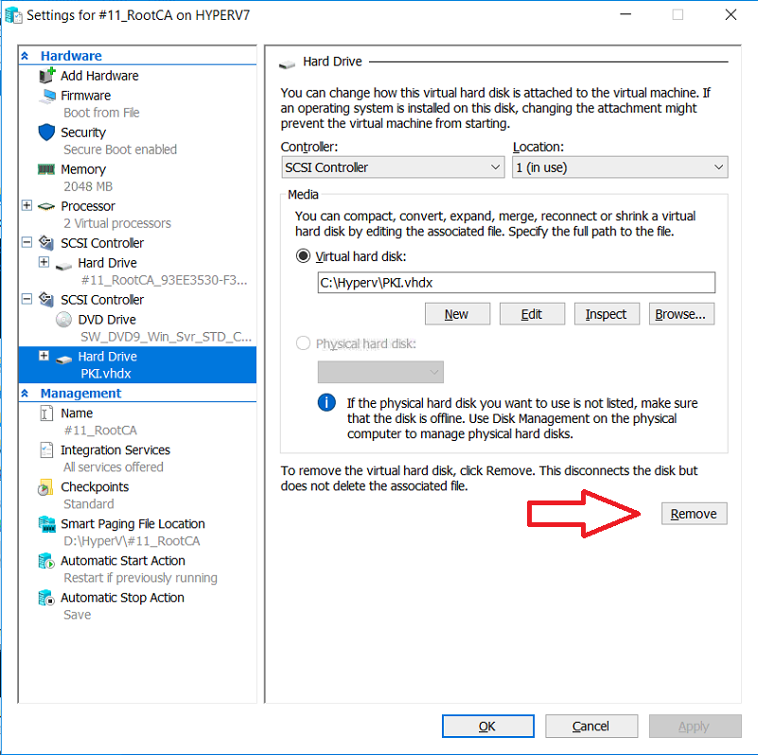
Task: Click the 'All services offered' text
Action: [114, 467]
